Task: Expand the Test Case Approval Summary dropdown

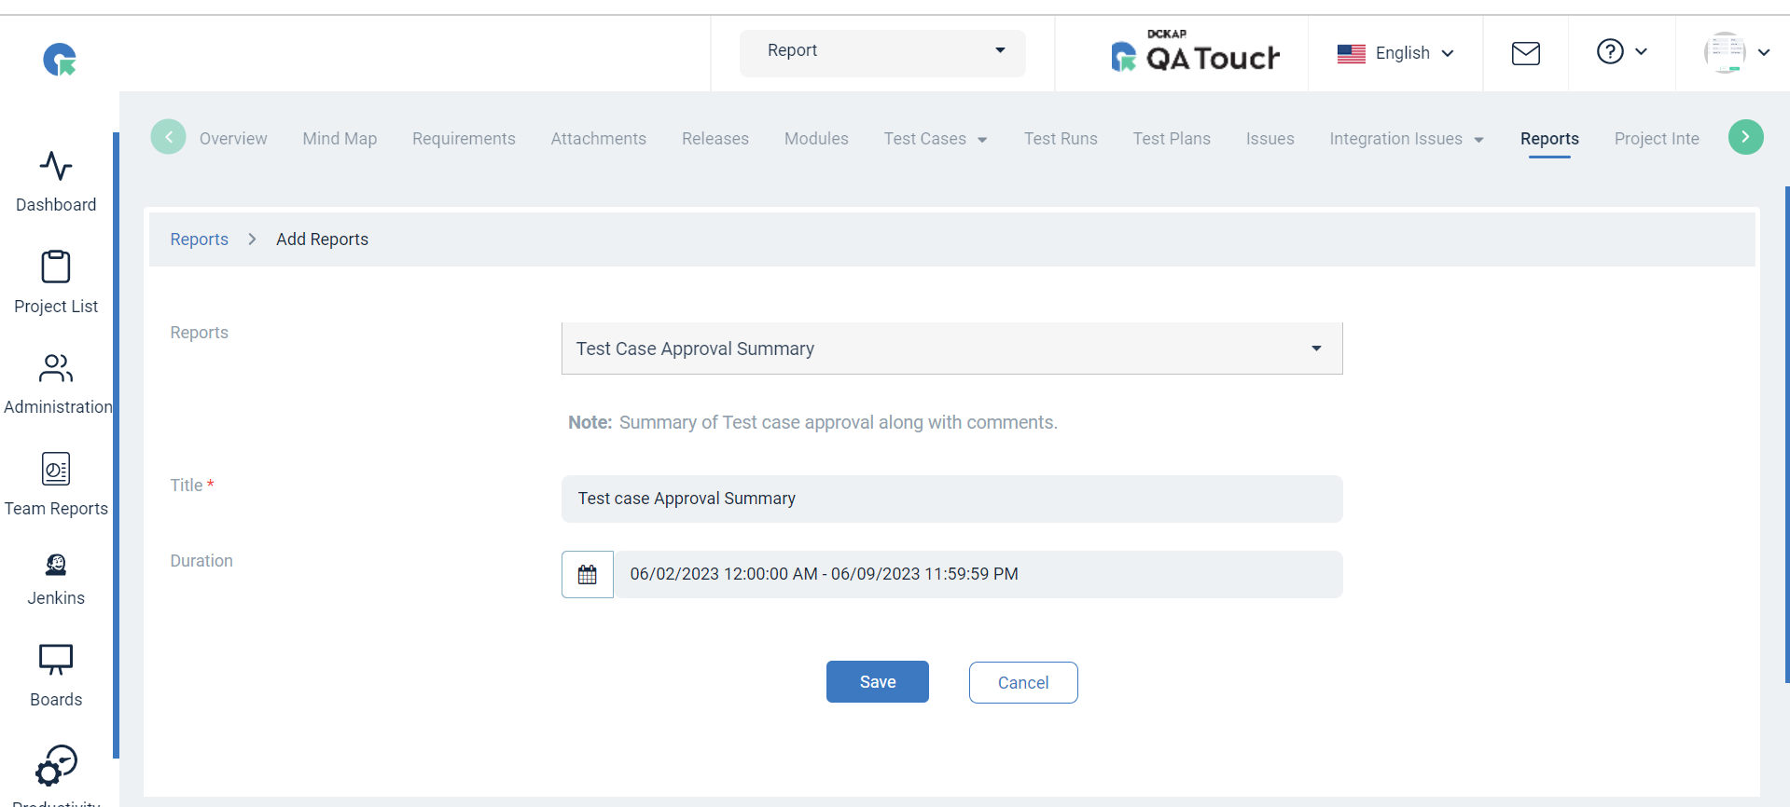Action: tap(951, 349)
